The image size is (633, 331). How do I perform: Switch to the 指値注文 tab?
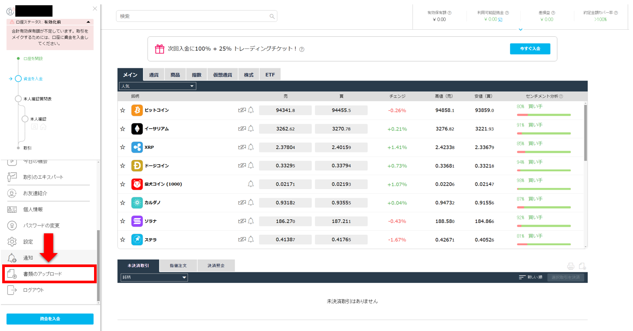(178, 265)
